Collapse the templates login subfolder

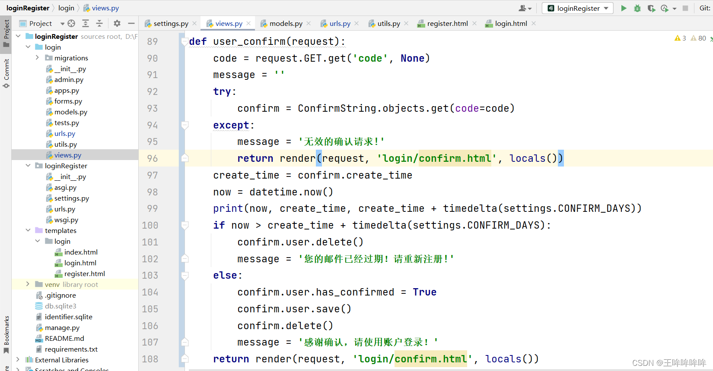[38, 241]
